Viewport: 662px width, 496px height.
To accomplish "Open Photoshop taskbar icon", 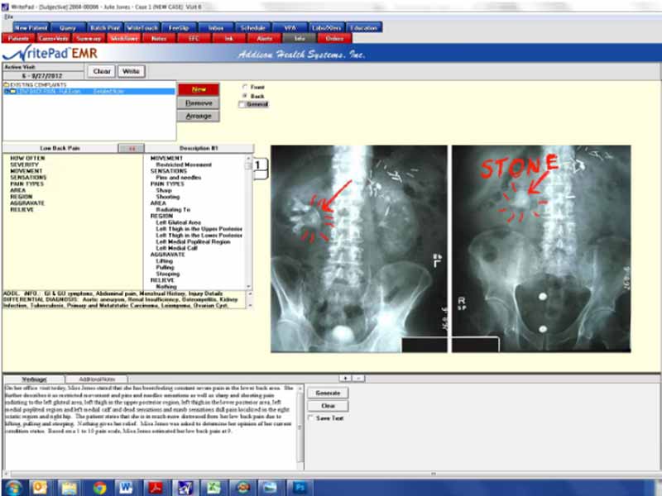I will (300, 486).
